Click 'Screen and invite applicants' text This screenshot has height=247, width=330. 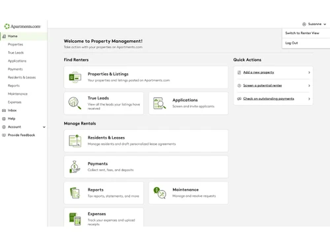tap(193, 106)
